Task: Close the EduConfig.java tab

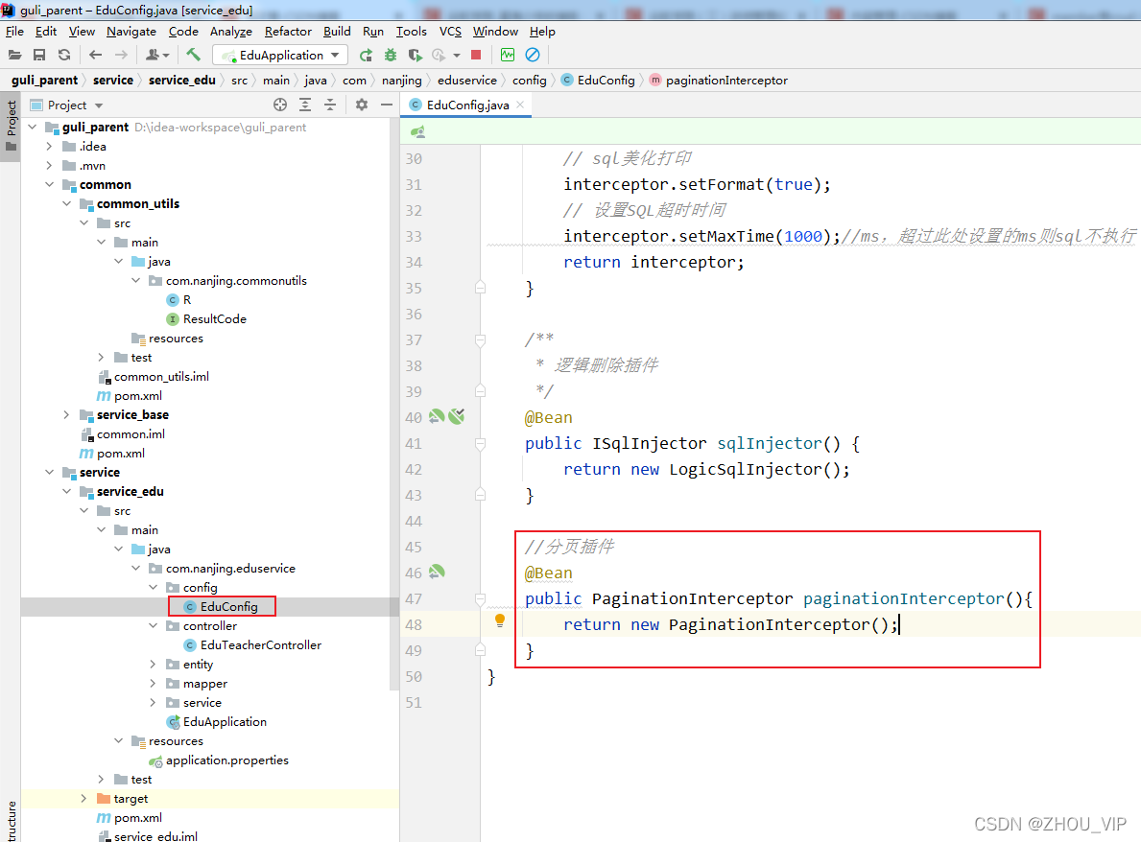Action: 520,105
